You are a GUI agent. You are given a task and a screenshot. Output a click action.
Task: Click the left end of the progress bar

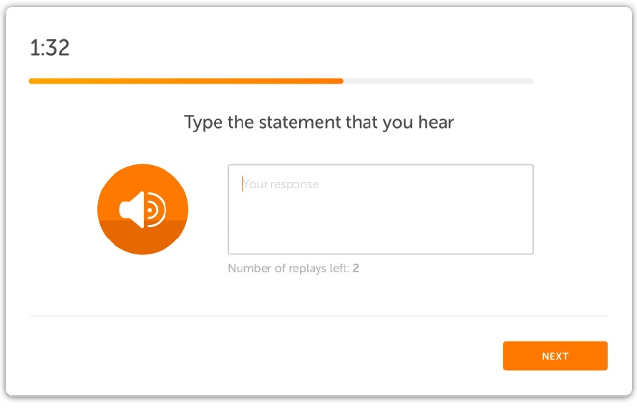[32, 81]
